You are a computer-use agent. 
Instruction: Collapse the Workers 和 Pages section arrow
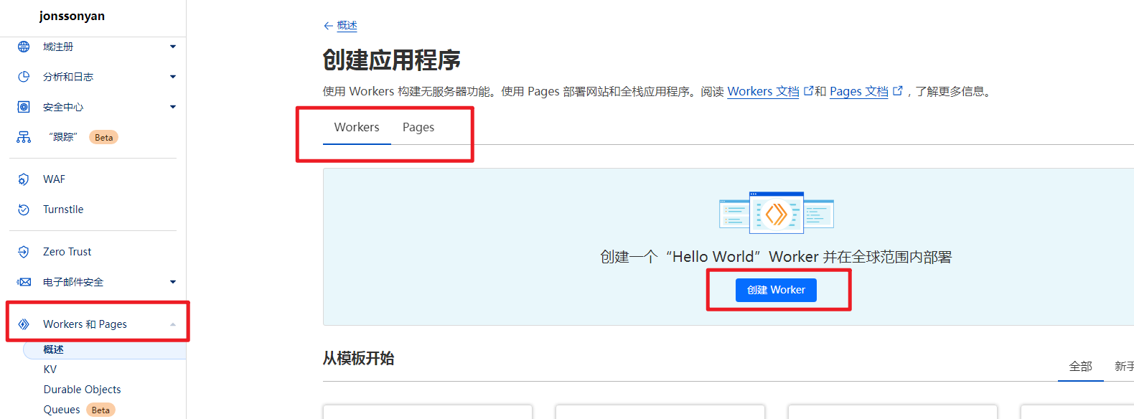pyautogui.click(x=173, y=324)
